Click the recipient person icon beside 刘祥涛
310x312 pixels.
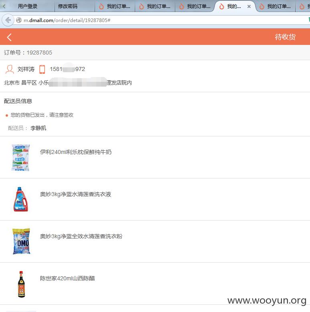[x=9, y=69]
